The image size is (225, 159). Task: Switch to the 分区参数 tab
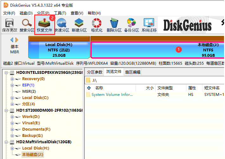[95, 72]
